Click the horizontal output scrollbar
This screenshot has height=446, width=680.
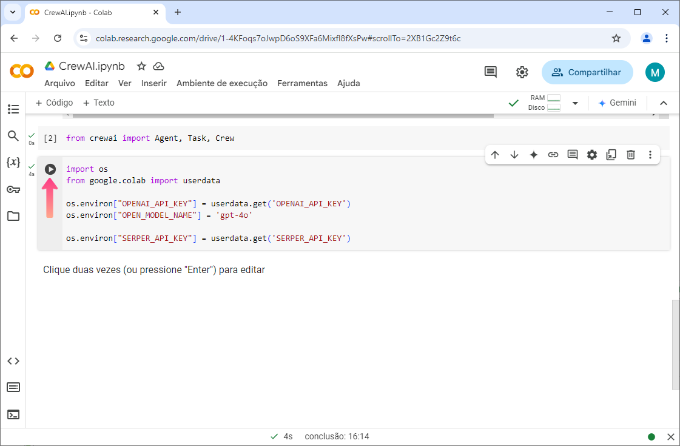pyautogui.click(x=283, y=116)
